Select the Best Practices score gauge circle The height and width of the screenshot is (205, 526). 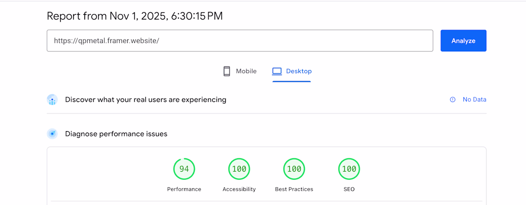click(x=294, y=169)
